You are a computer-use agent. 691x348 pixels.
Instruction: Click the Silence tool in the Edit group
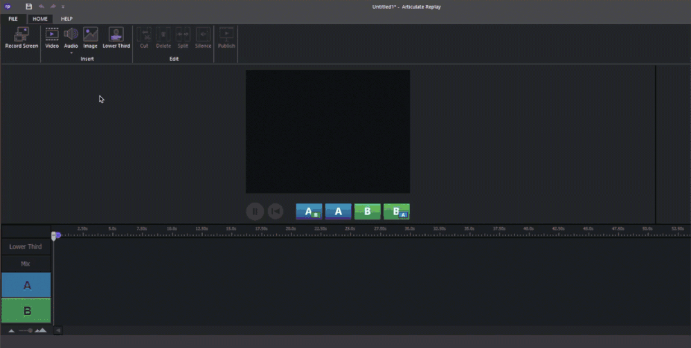(203, 38)
